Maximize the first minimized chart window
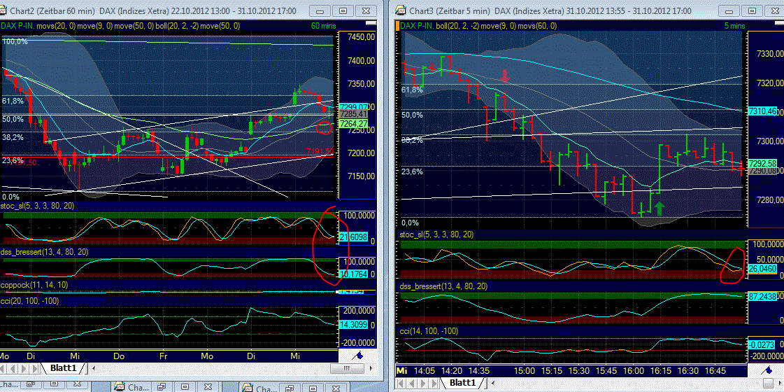The width and height of the screenshot is (784, 392). coord(54,384)
